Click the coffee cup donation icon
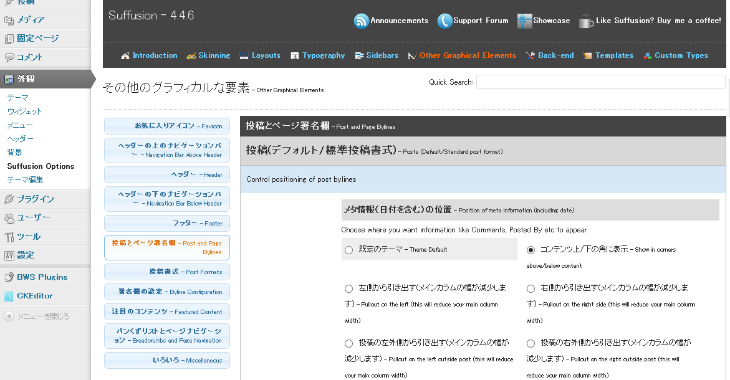Image resolution: width=730 pixels, height=380 pixels. tap(586, 21)
